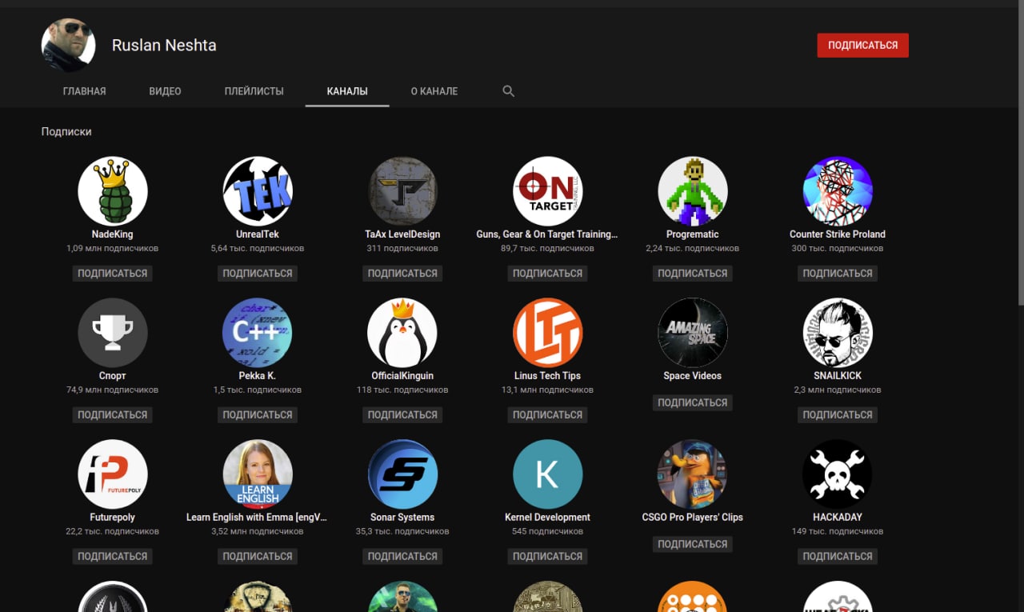Open SNAILKICK channel avatar
The image size is (1024, 612).
838,333
